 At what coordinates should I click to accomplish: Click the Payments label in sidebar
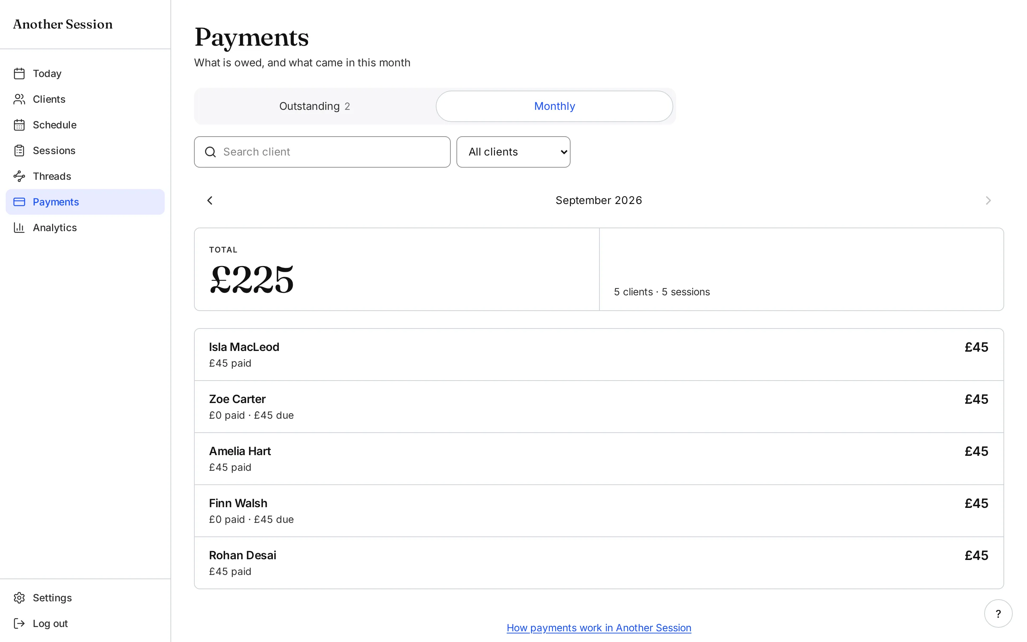tap(56, 202)
